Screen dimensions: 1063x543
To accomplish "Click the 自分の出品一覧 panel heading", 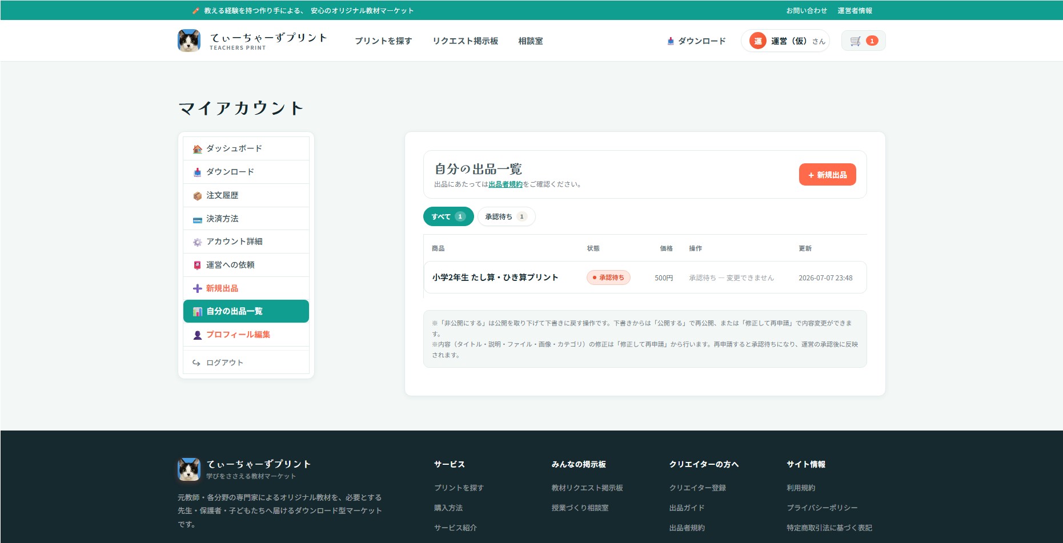I will coord(478,169).
